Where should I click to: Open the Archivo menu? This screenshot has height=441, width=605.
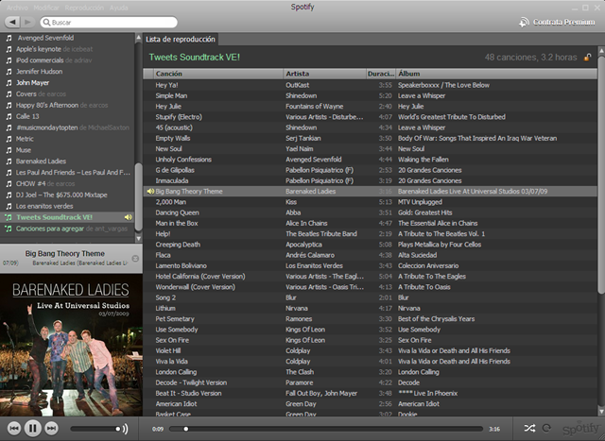(x=17, y=8)
